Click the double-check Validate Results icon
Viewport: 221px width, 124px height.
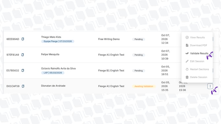coord(187,53)
